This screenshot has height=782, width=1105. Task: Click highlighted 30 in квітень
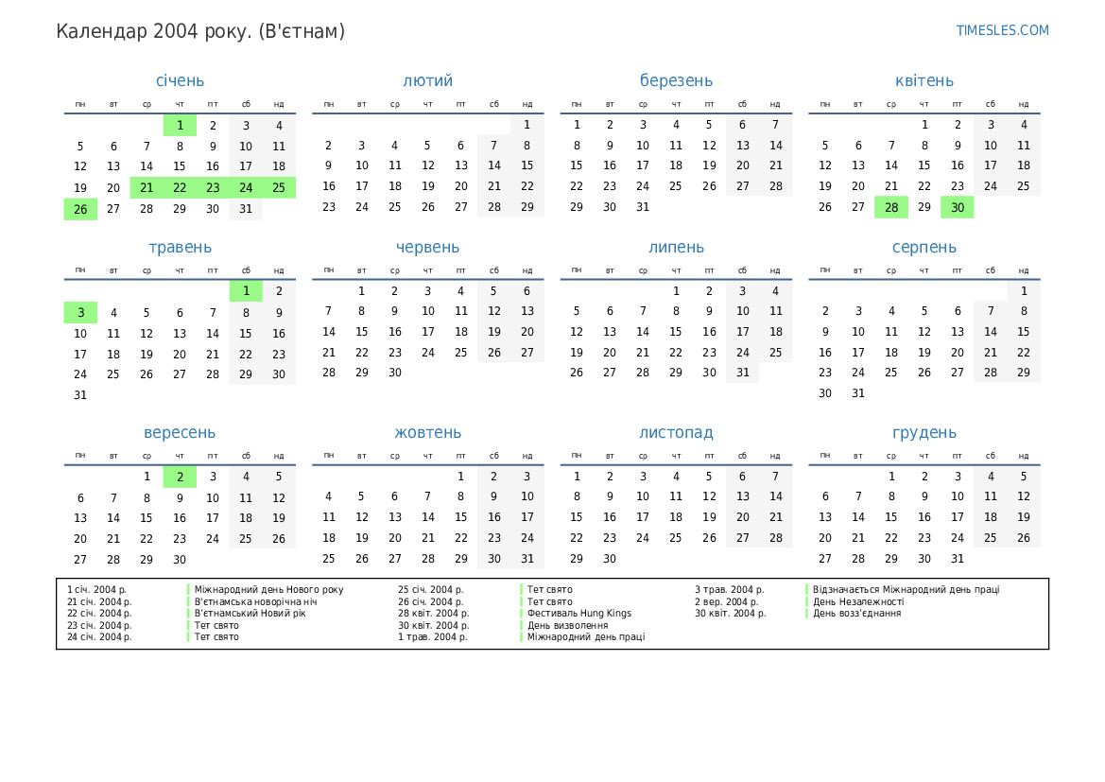(958, 207)
